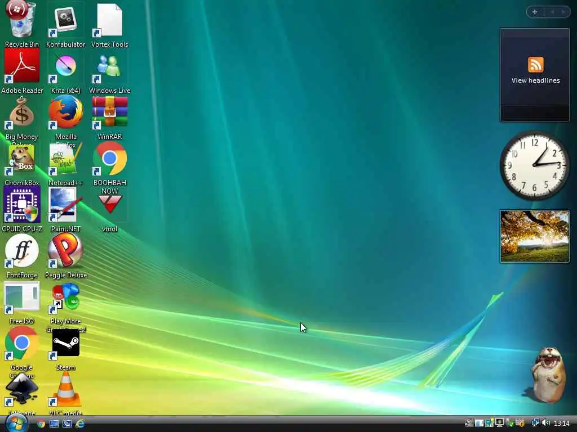
Task: Click the taskbar clock showing 13:14
Action: pyautogui.click(x=562, y=424)
